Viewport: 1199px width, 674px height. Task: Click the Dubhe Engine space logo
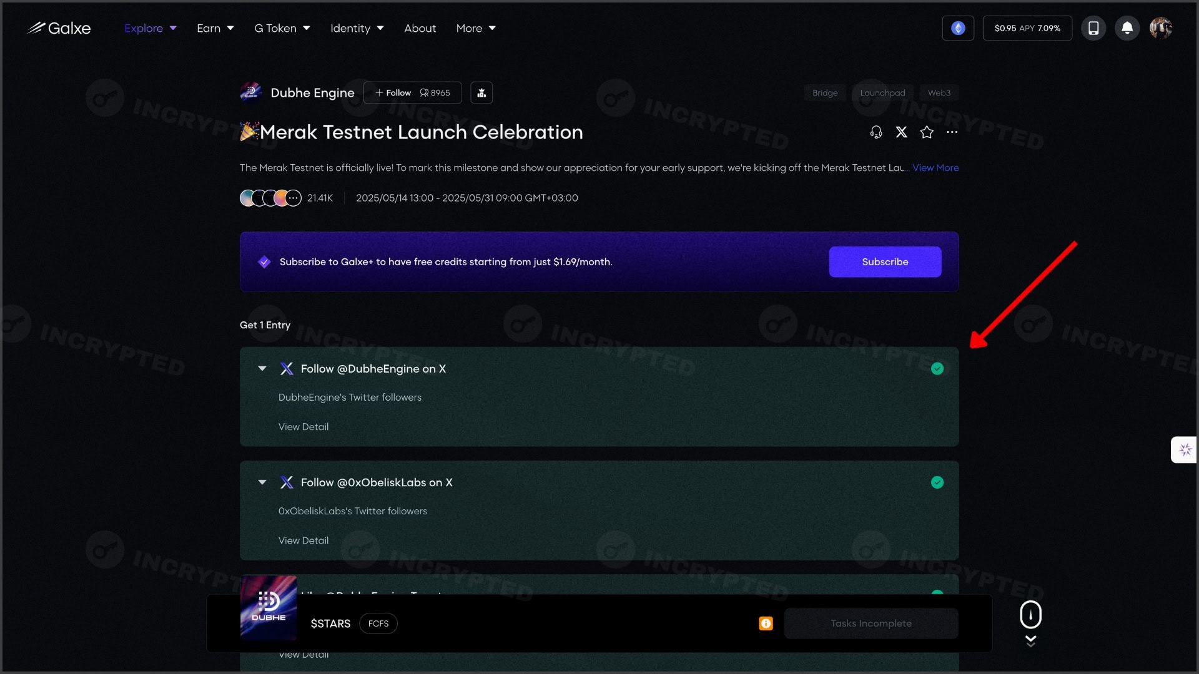[251, 92]
